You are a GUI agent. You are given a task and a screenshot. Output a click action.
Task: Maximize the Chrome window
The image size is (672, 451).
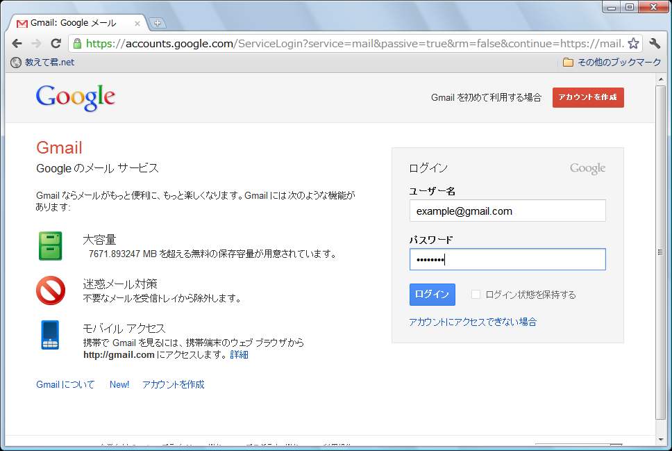630,7
